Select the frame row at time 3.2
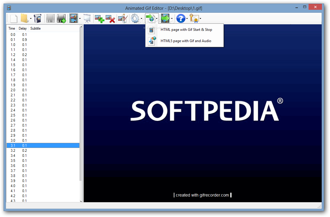 coord(43,151)
